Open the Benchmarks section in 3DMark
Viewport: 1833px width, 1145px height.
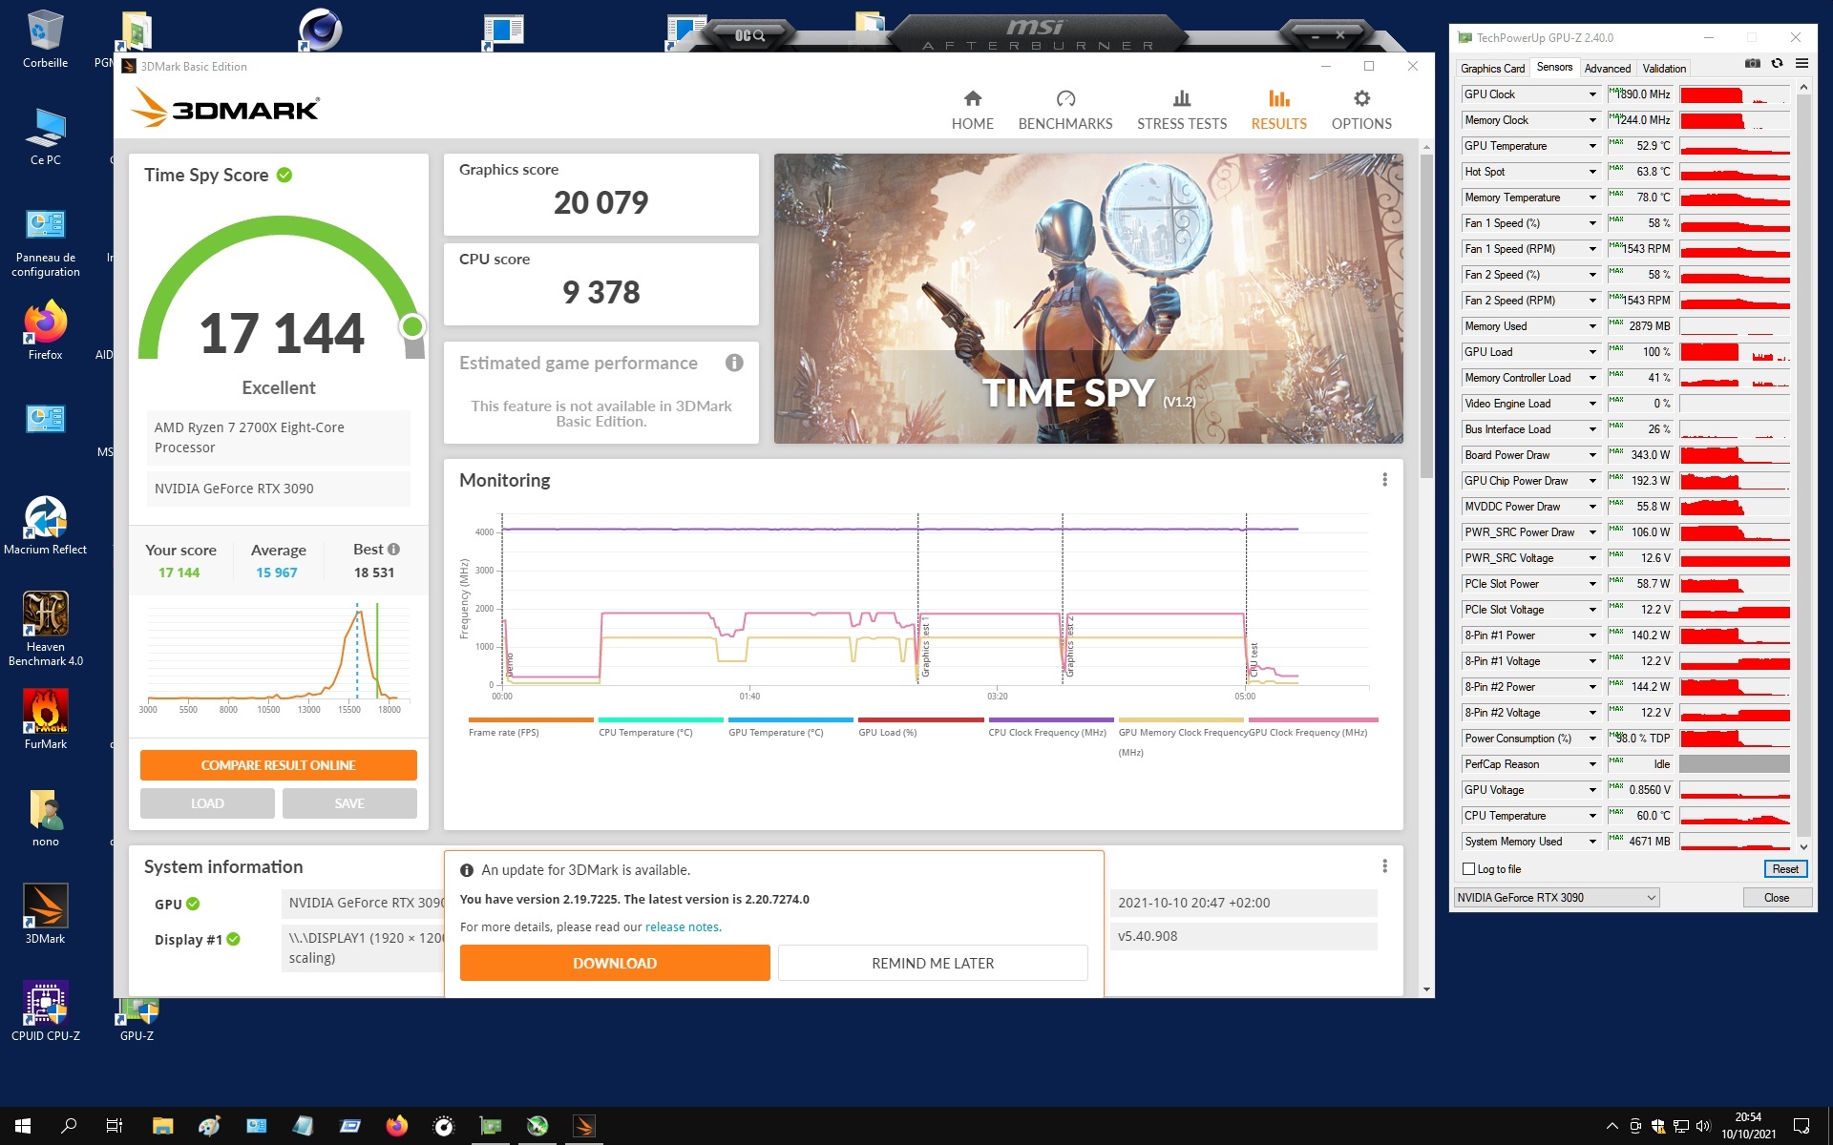click(1064, 110)
